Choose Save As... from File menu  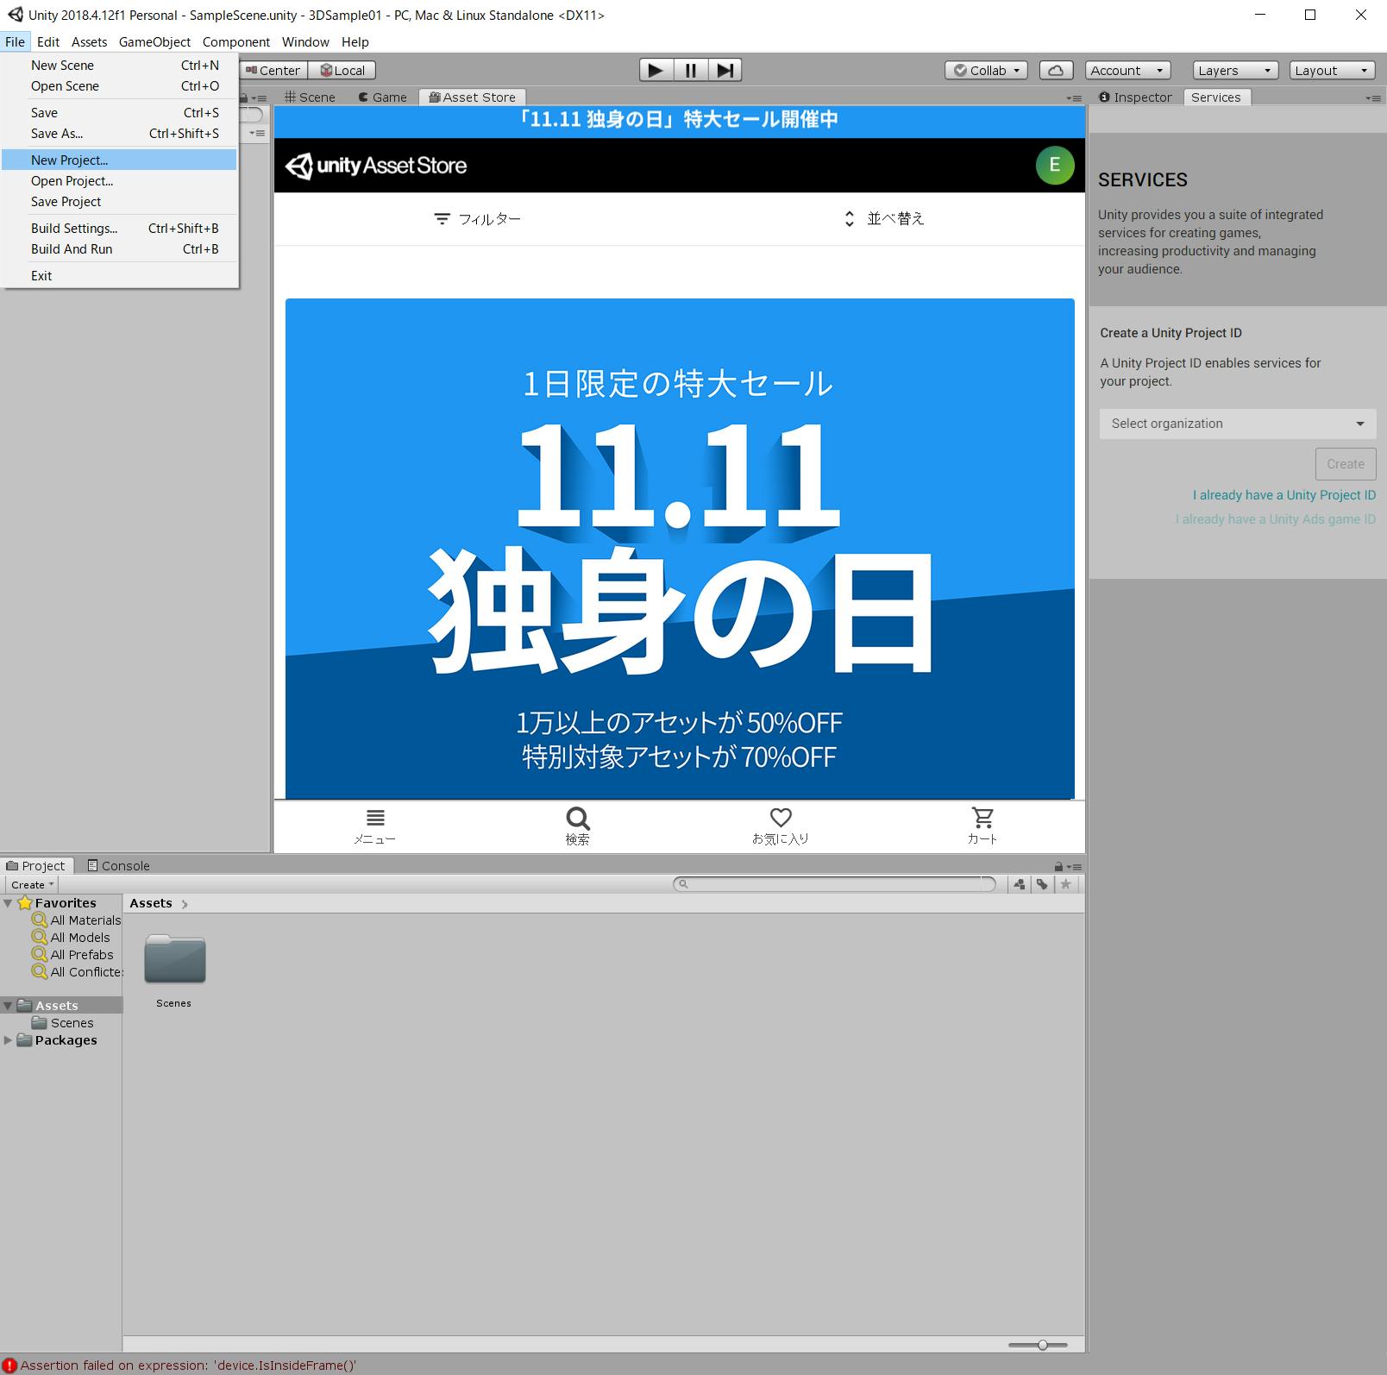119,133
